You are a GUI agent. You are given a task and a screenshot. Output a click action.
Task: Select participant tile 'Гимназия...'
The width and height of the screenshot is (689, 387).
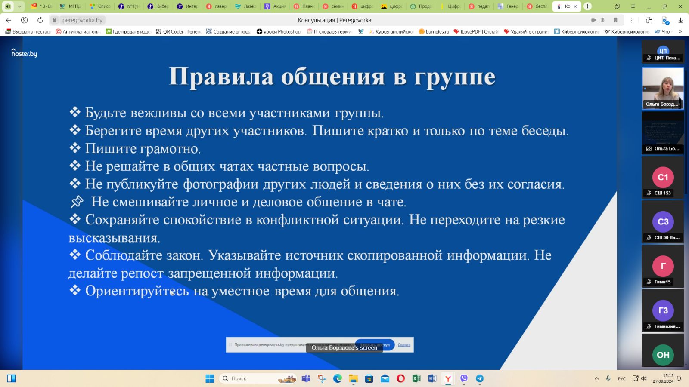663,310
